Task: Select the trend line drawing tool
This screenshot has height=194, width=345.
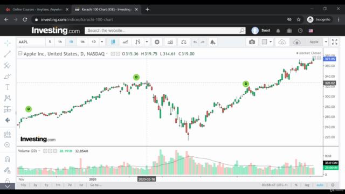Action: pos(8,54)
